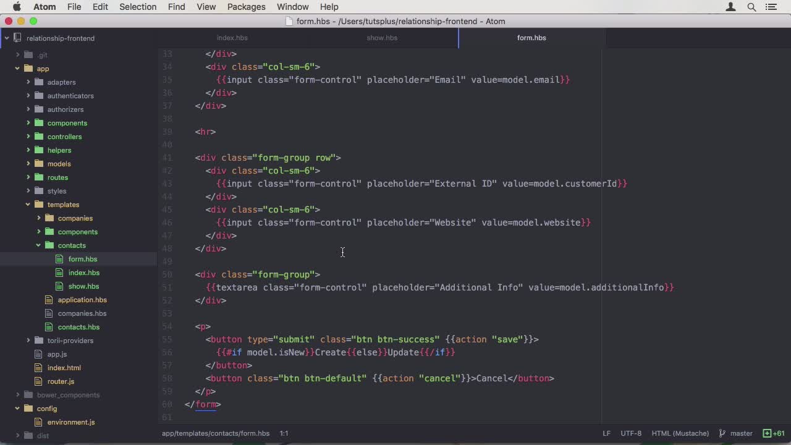Open the Selection menu

coord(138,7)
